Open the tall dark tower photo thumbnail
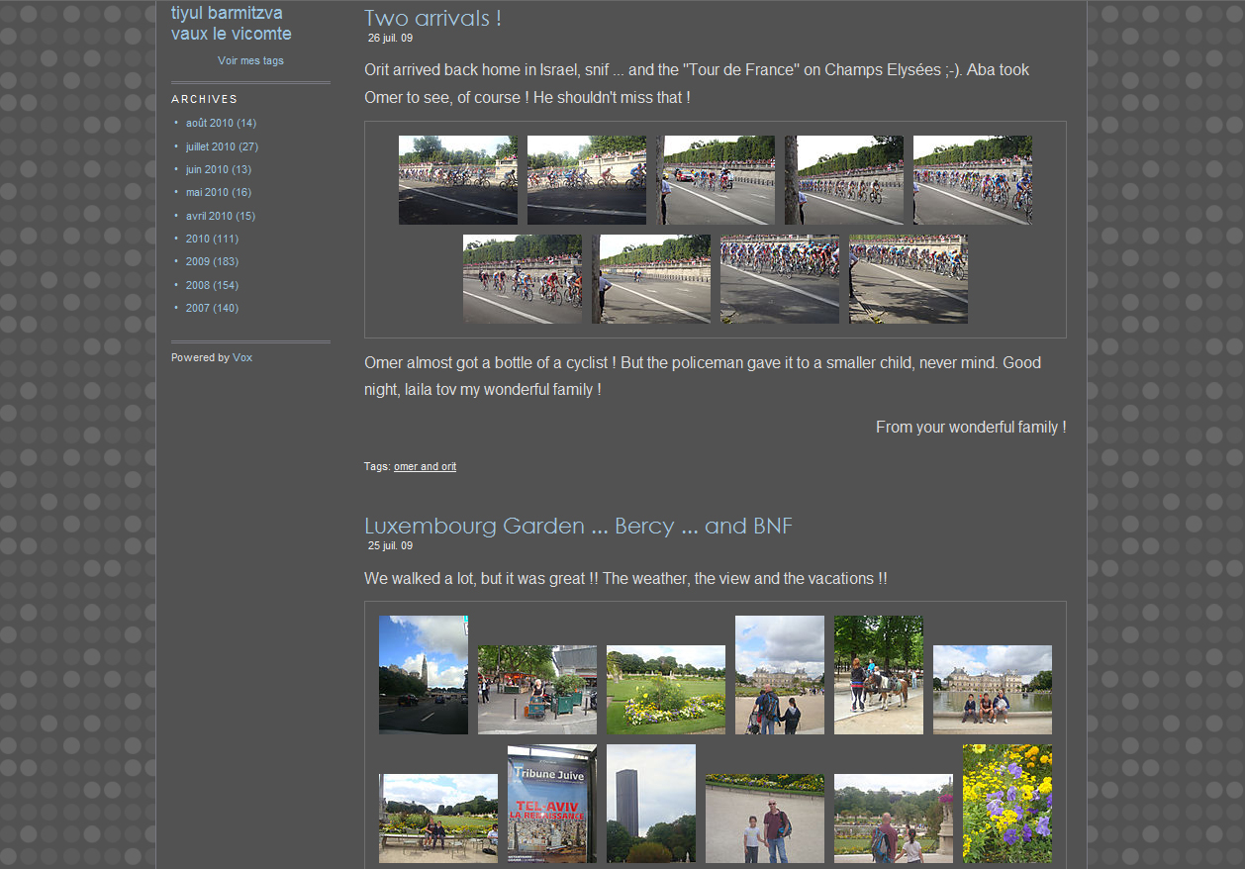Image resolution: width=1245 pixels, height=869 pixels. point(650,803)
